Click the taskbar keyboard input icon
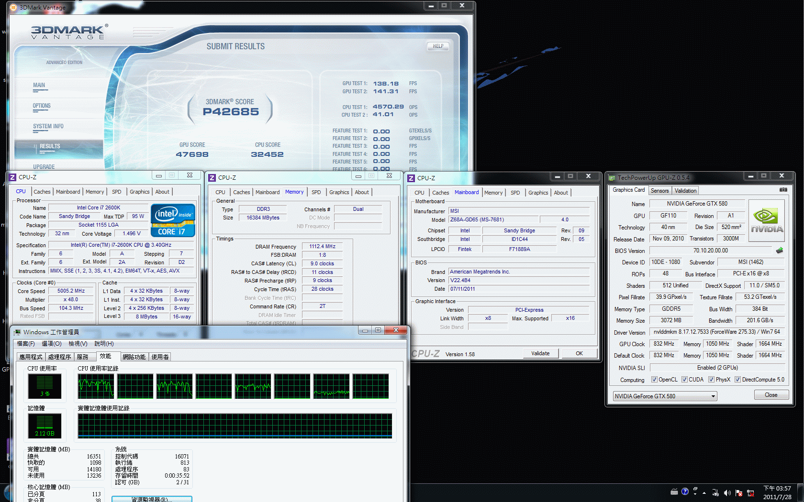Viewport: 804px width, 502px height. pos(674,492)
